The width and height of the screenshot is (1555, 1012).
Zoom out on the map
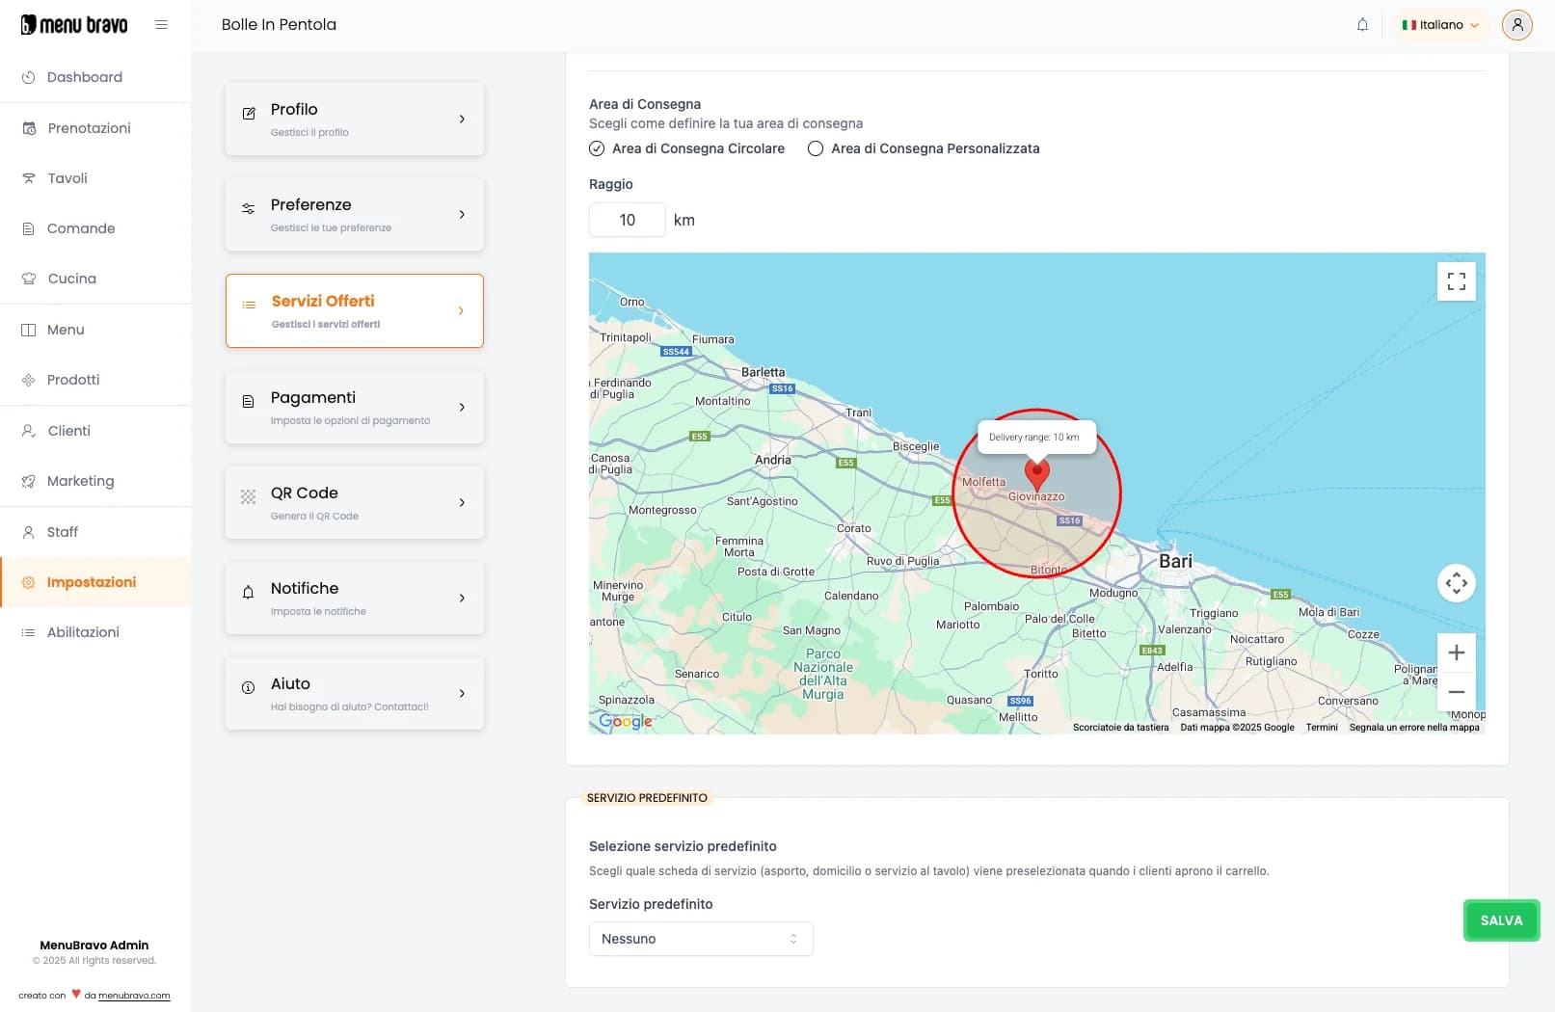pyautogui.click(x=1456, y=692)
